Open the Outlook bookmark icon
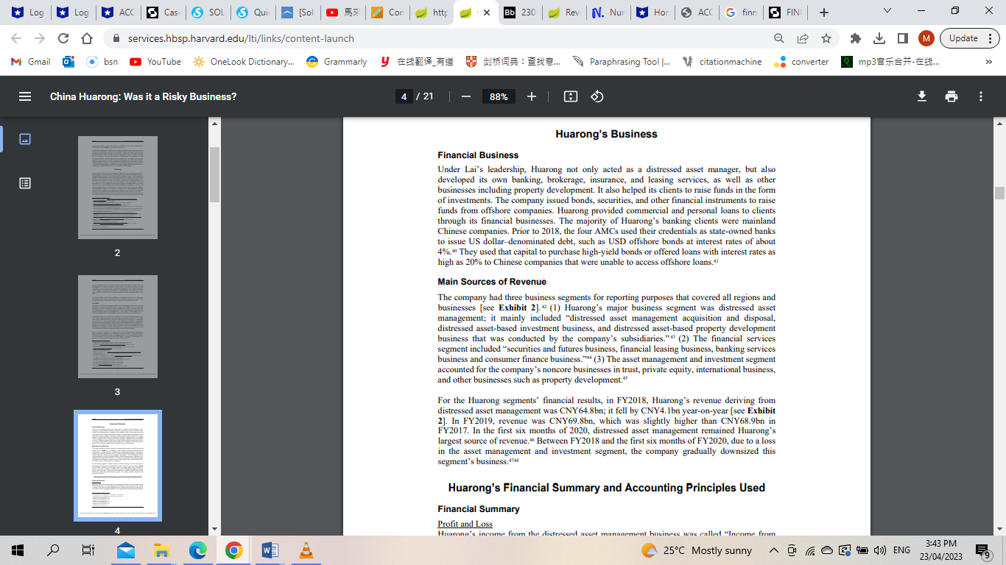Image resolution: width=1006 pixels, height=565 pixels. [68, 62]
